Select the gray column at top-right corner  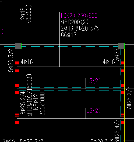pyautogui.click(x=121, y=46)
